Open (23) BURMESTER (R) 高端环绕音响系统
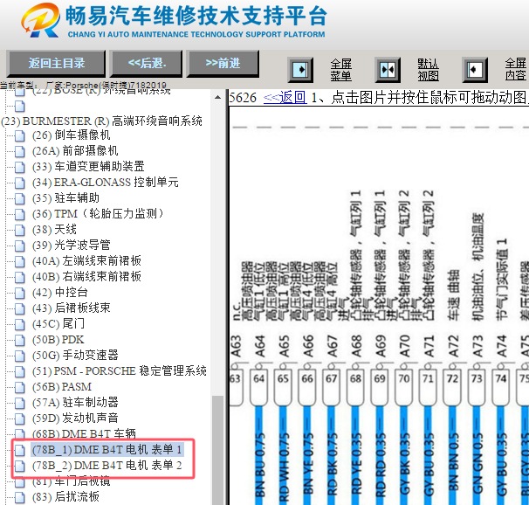The height and width of the screenshot is (505, 529). point(102,121)
